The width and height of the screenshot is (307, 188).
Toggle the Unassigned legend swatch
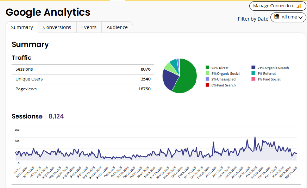[207, 79]
